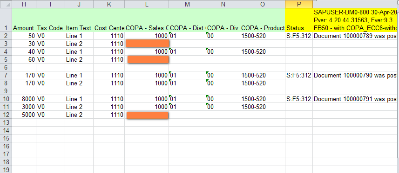Viewport: 399px width, 173px height.
Task: Select column O header
Action: point(263,4)
